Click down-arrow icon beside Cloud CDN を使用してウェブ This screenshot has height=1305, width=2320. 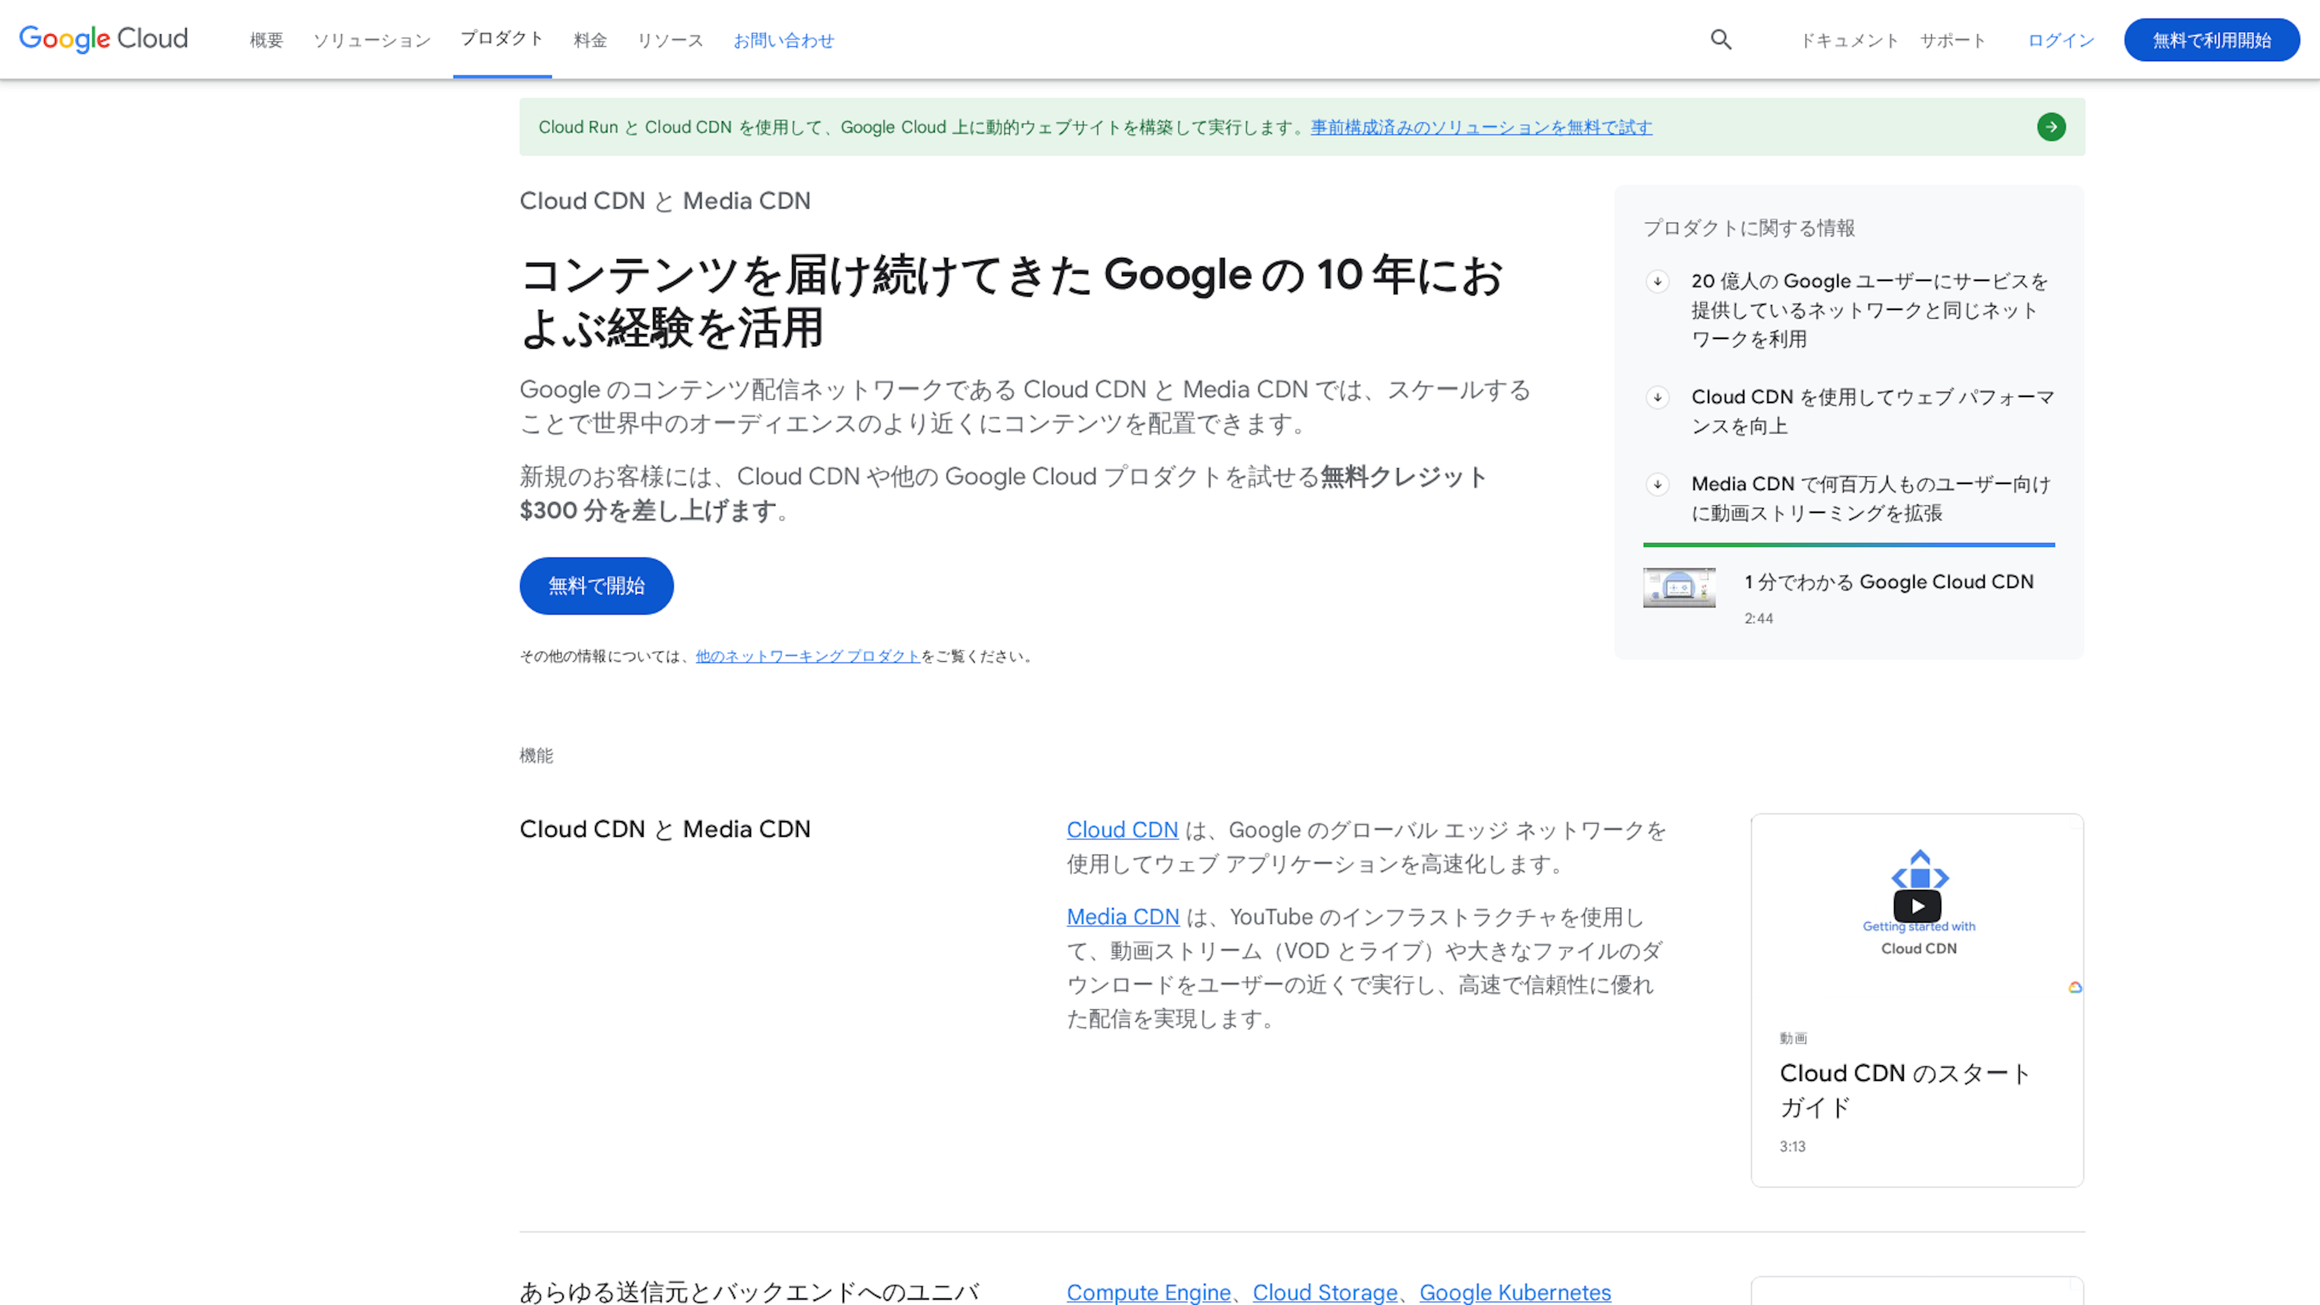coord(1657,397)
